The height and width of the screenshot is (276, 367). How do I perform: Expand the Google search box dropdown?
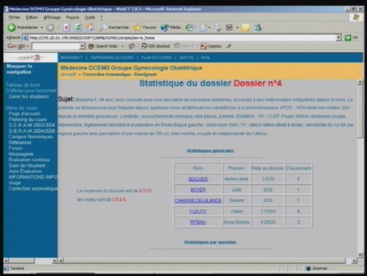(x=82, y=46)
